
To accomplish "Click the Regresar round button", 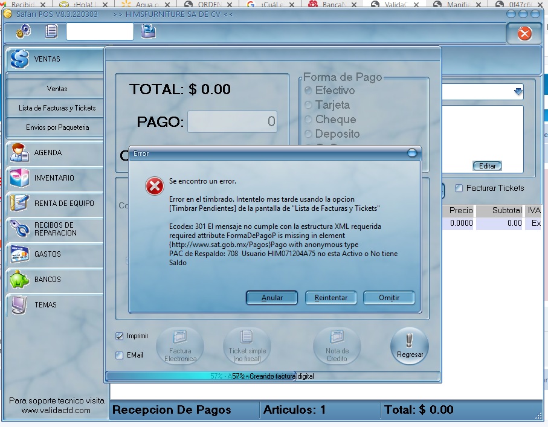I will pyautogui.click(x=410, y=346).
